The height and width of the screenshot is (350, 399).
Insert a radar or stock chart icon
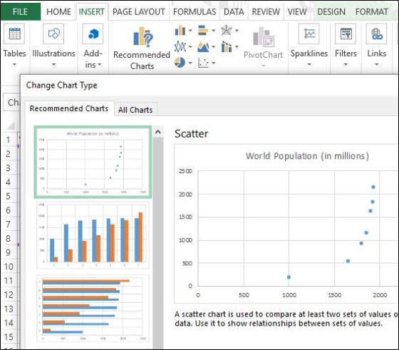tap(227, 31)
